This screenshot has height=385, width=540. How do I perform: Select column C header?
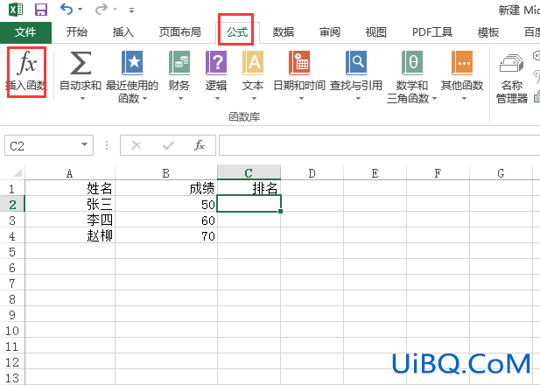pyautogui.click(x=249, y=172)
